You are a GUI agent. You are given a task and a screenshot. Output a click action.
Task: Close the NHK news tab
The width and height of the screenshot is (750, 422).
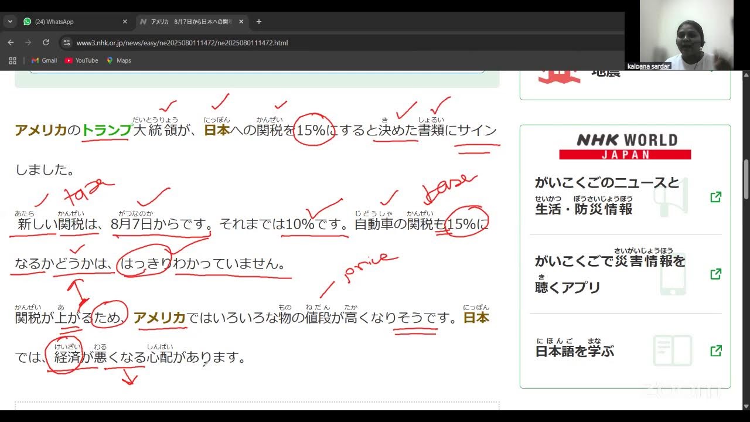240,22
